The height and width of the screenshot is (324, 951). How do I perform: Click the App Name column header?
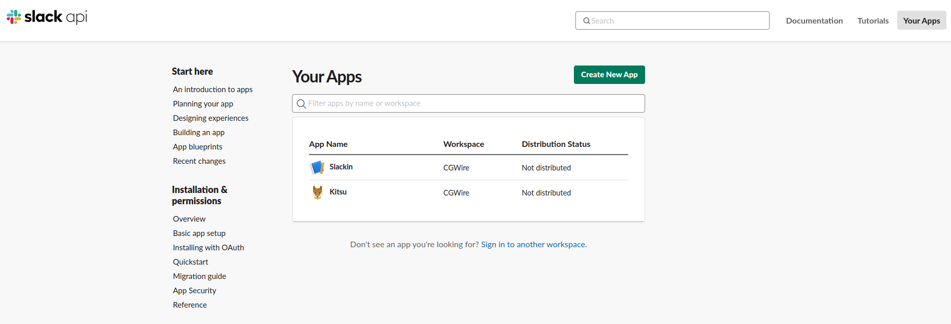tap(328, 144)
